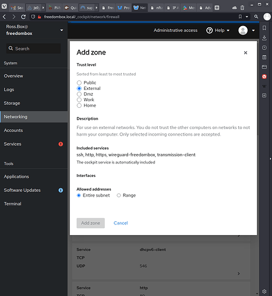Open Vivaldi red web panel icon
Screen dimensions: 272x296
pyautogui.click(x=264, y=76)
